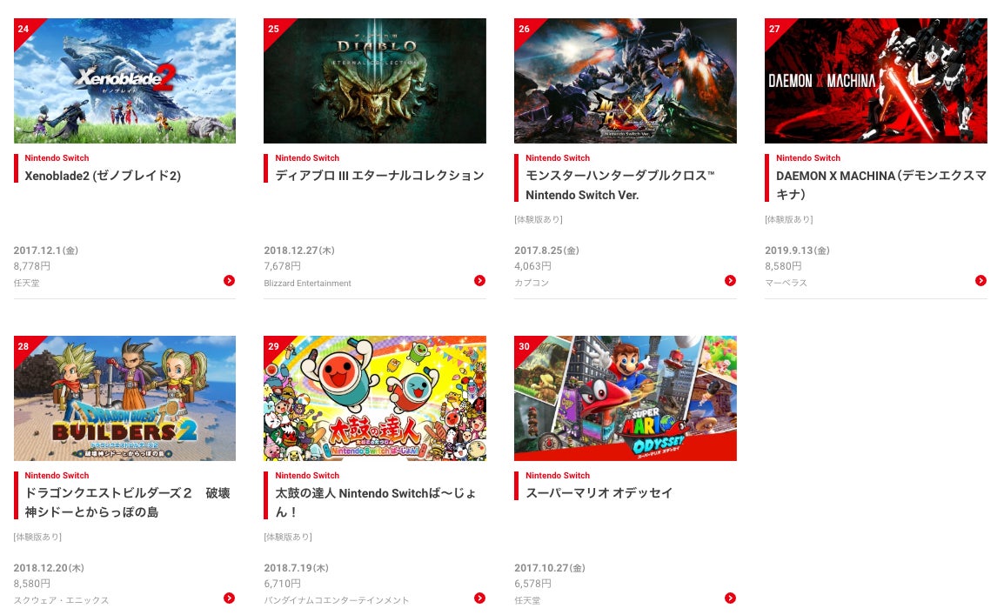Viewport: 1004px width, 615px height.
Task: Click the red arrow icon for Diablo III
Action: point(479,280)
